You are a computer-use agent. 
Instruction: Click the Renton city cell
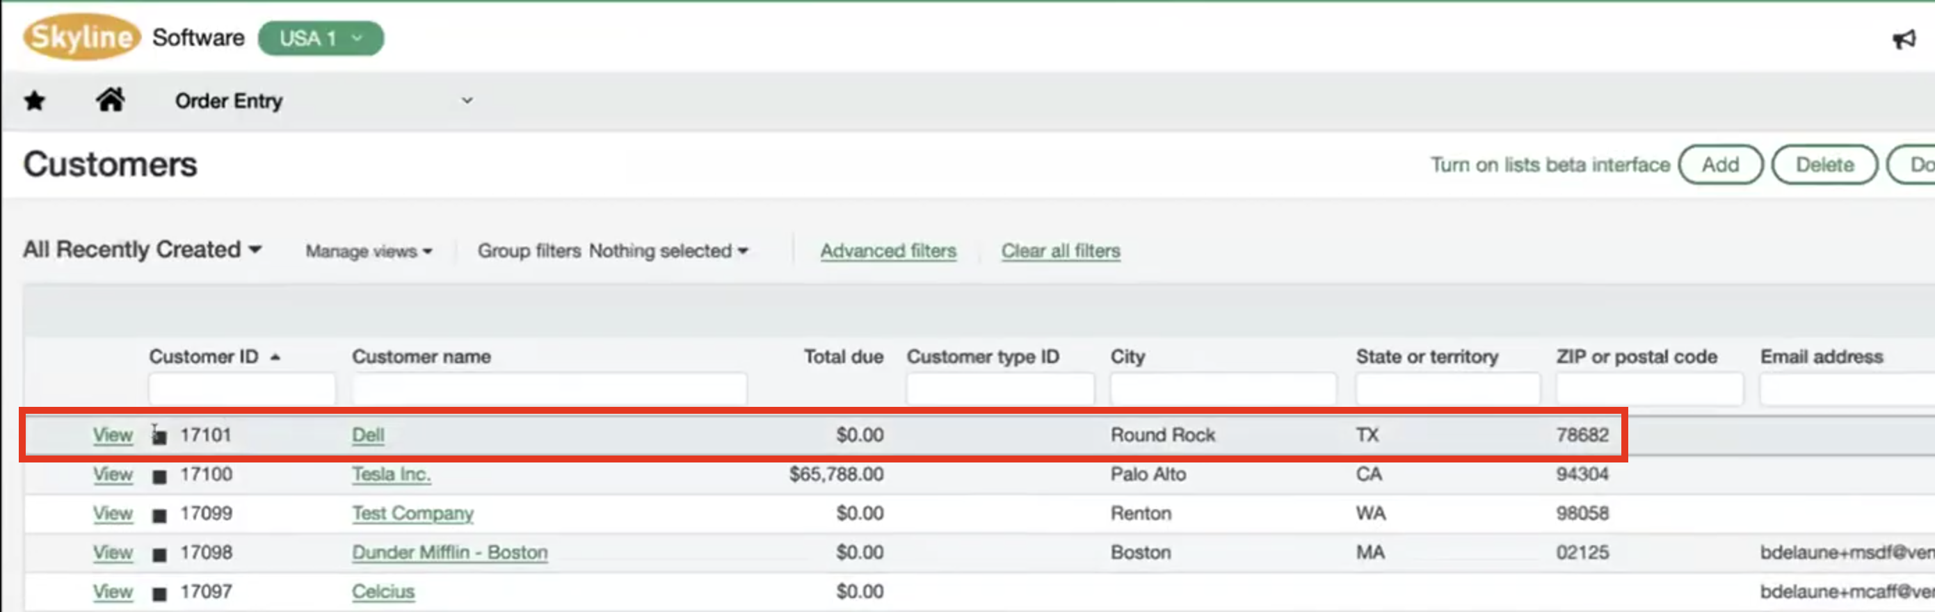point(1140,513)
